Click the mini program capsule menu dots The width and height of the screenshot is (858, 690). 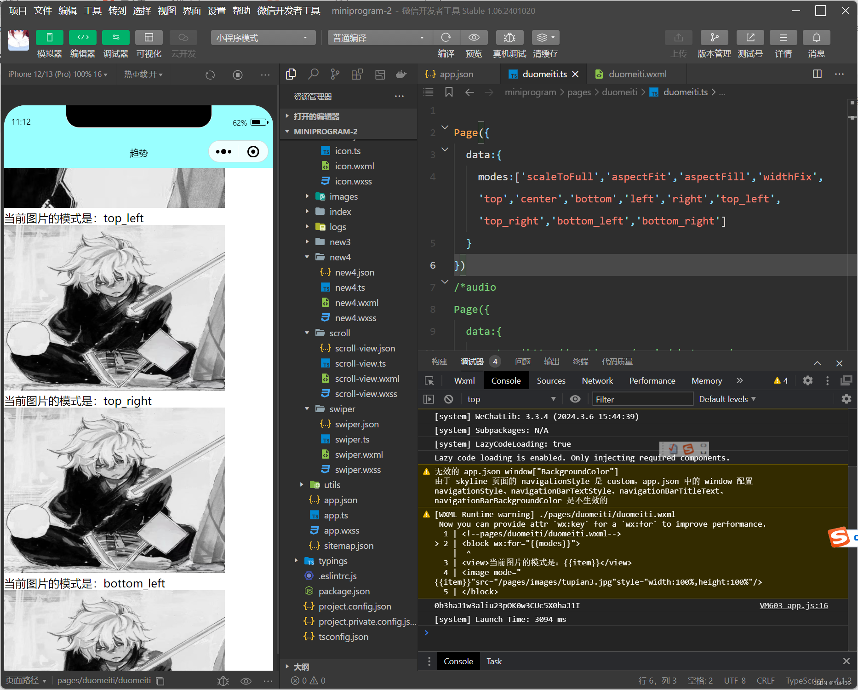tap(224, 152)
